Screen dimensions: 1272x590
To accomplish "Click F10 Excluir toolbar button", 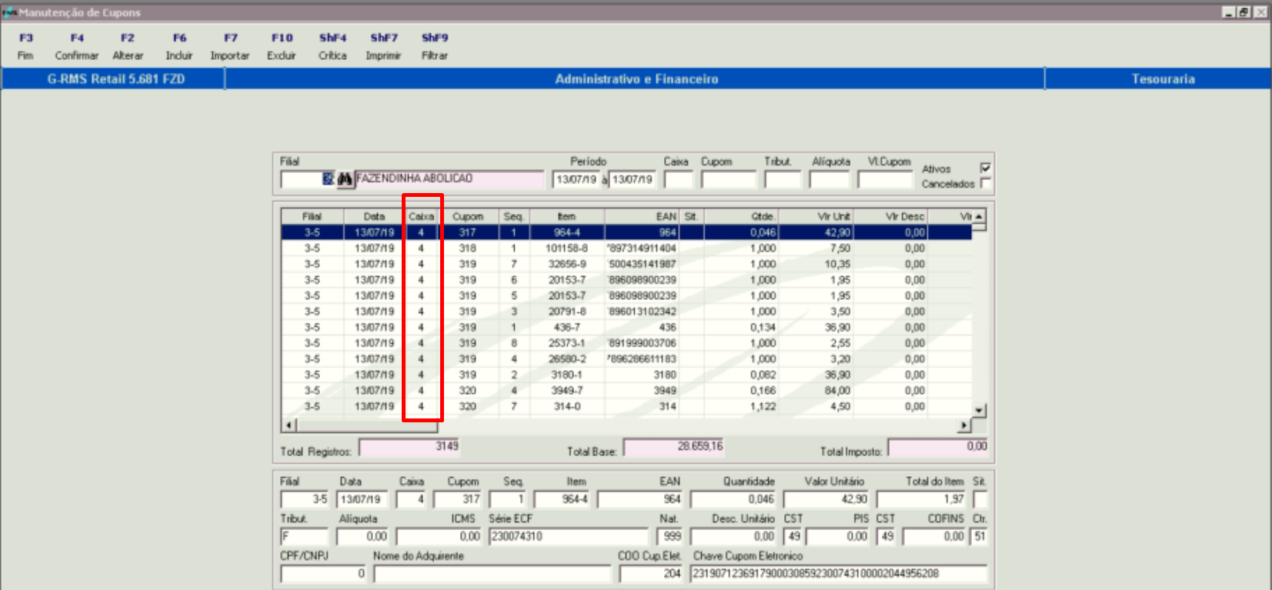I will click(282, 46).
